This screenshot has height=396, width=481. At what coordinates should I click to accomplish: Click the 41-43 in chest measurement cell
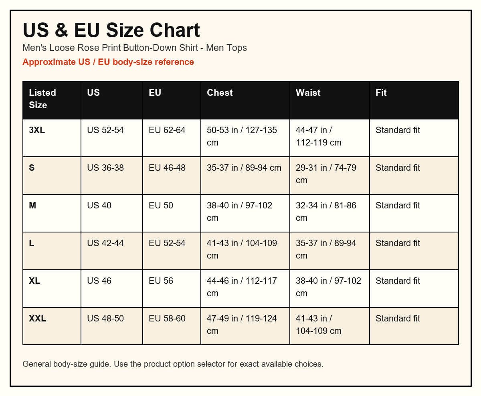pos(245,251)
